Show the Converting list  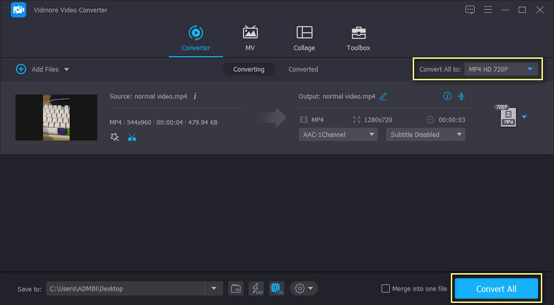[249, 69]
